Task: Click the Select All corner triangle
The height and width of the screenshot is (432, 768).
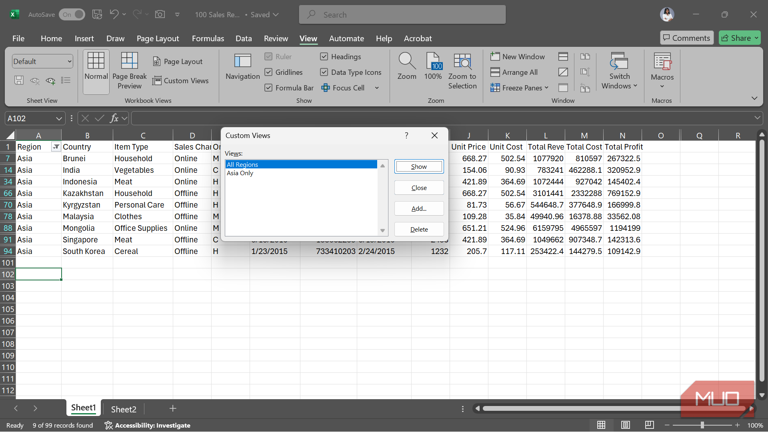Action: pyautogui.click(x=10, y=135)
